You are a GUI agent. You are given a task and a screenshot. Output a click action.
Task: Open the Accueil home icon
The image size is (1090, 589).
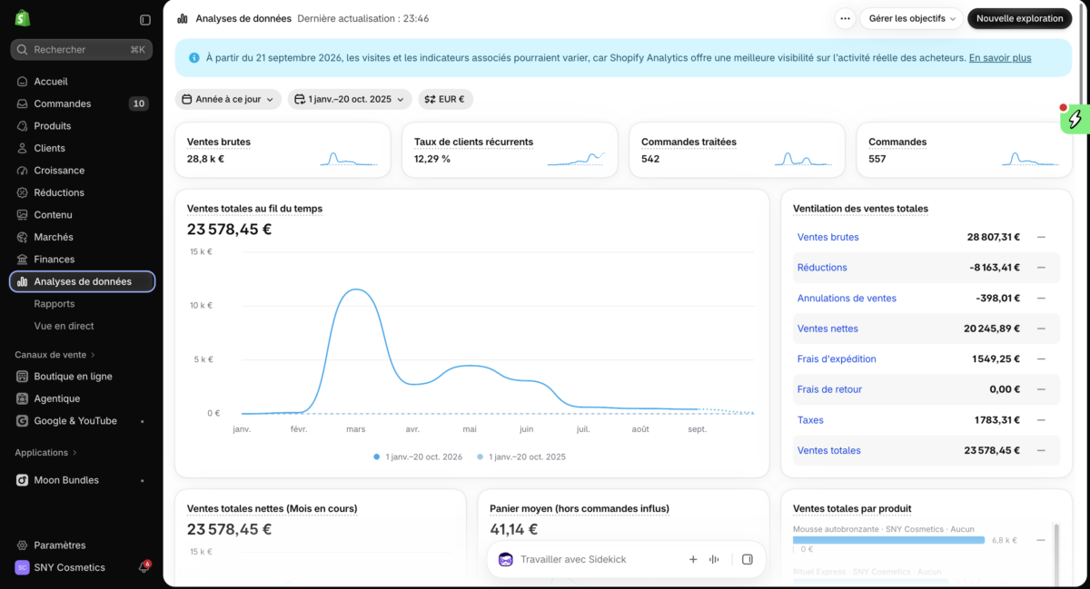(23, 82)
